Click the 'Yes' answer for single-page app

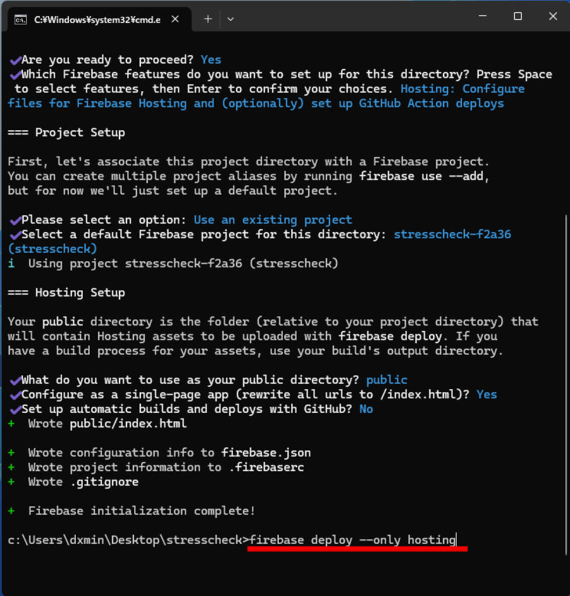coord(487,395)
